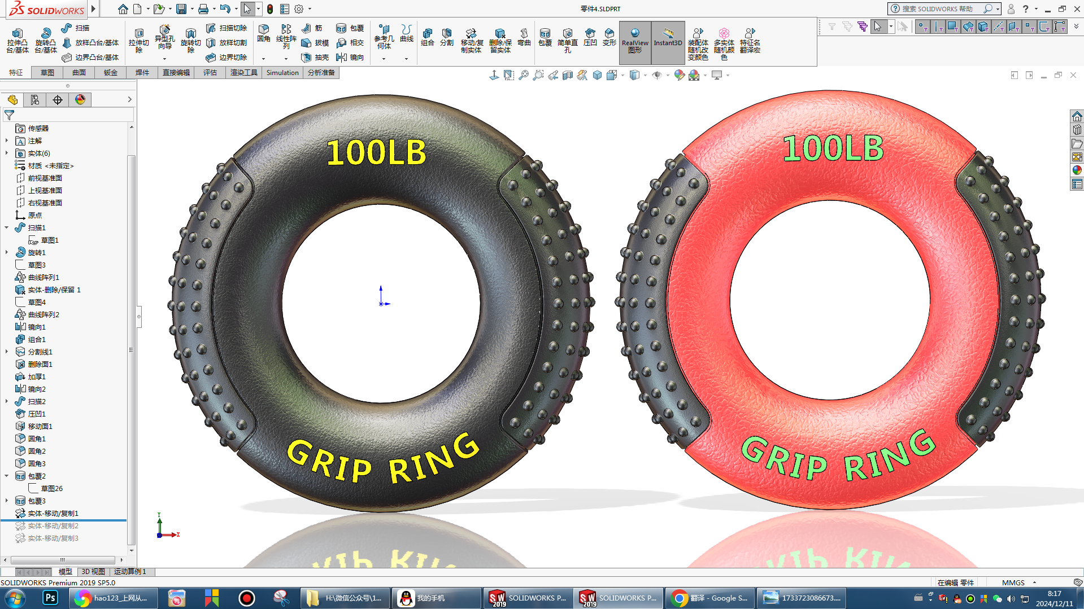The image size is (1084, 609).
Task: Choose the Extruded Cut (拉伸切除) tool
Action: click(138, 41)
